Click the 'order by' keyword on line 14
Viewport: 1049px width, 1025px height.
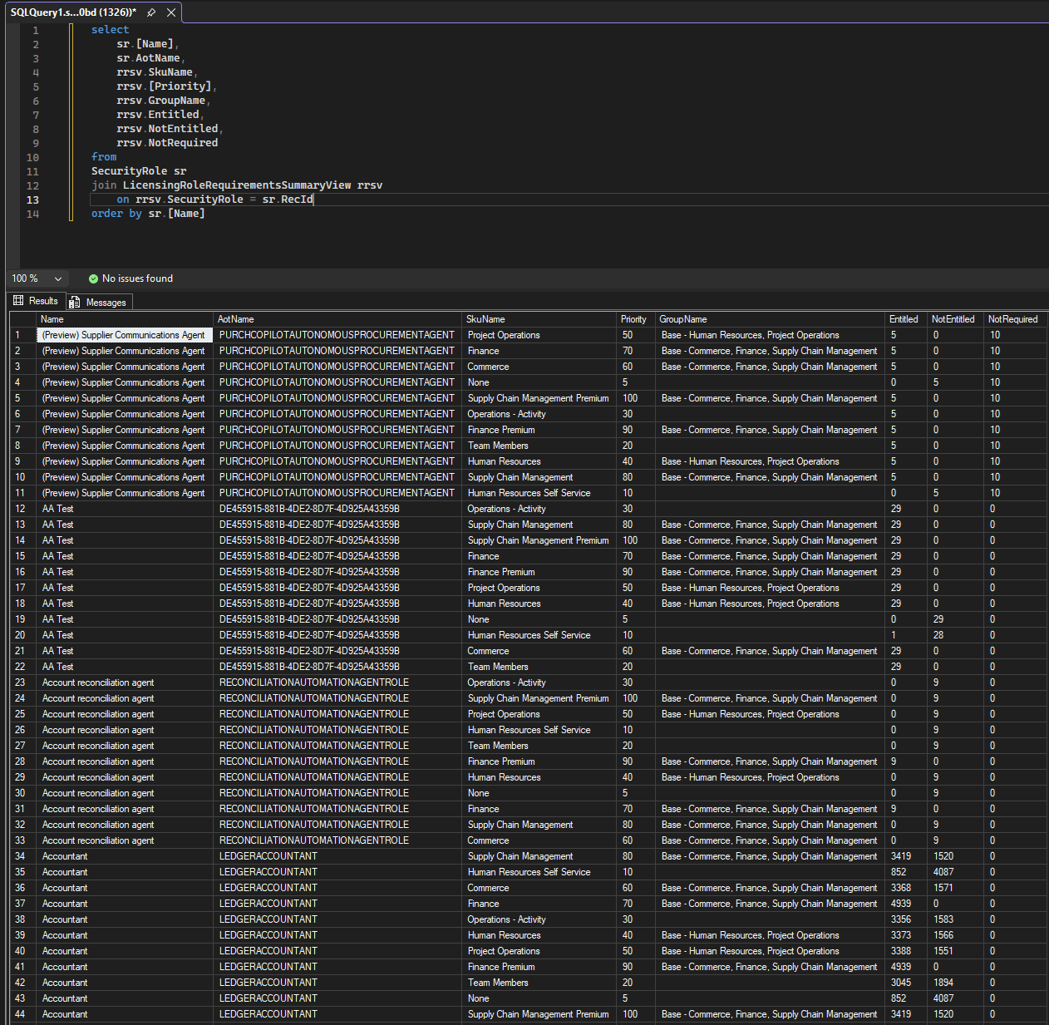(116, 214)
